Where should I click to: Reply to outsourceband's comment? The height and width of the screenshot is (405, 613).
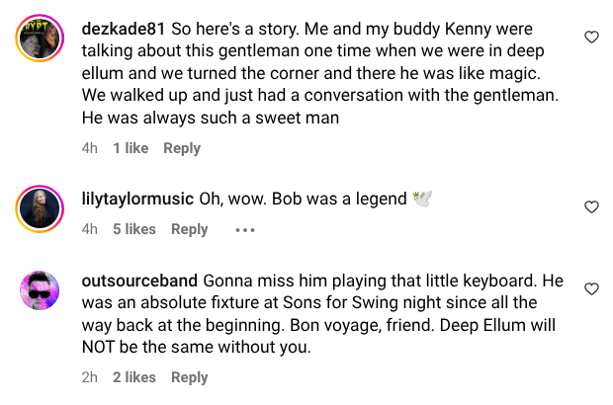click(x=190, y=377)
